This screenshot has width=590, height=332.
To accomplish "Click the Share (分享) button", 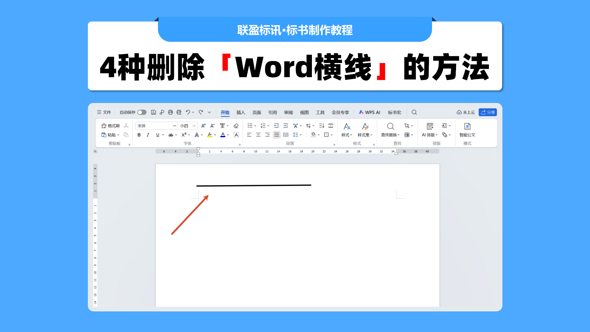I will tap(488, 112).
